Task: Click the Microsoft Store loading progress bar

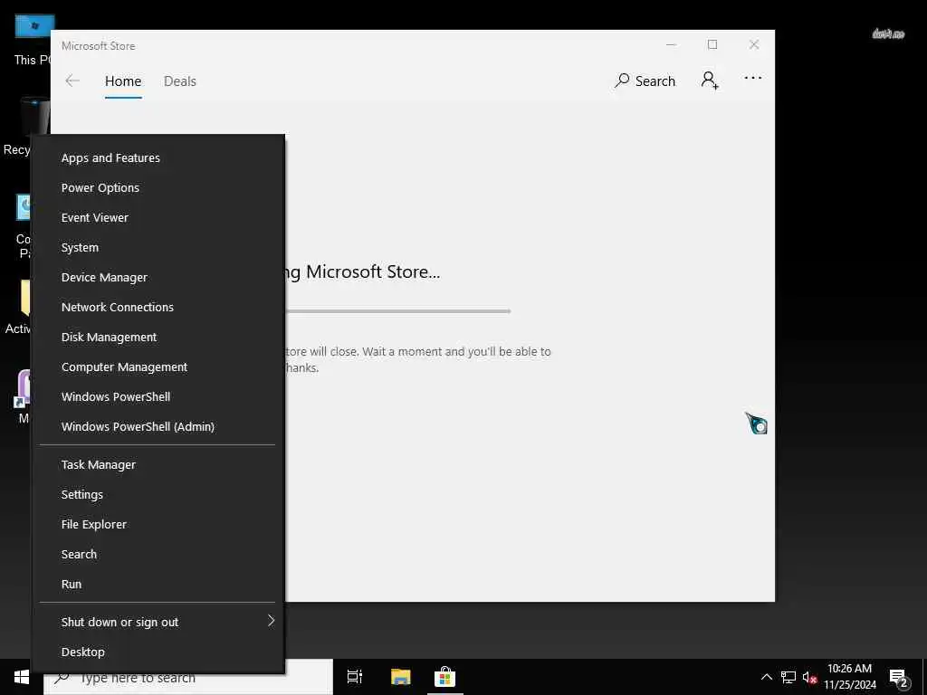Action: click(397, 311)
